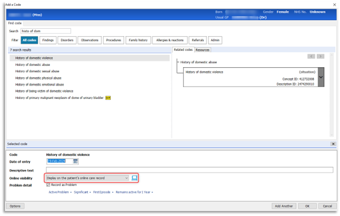This screenshot has width=340, height=216.
Task: Select History of primary malignant neoplasm result
Action: [x=59, y=98]
